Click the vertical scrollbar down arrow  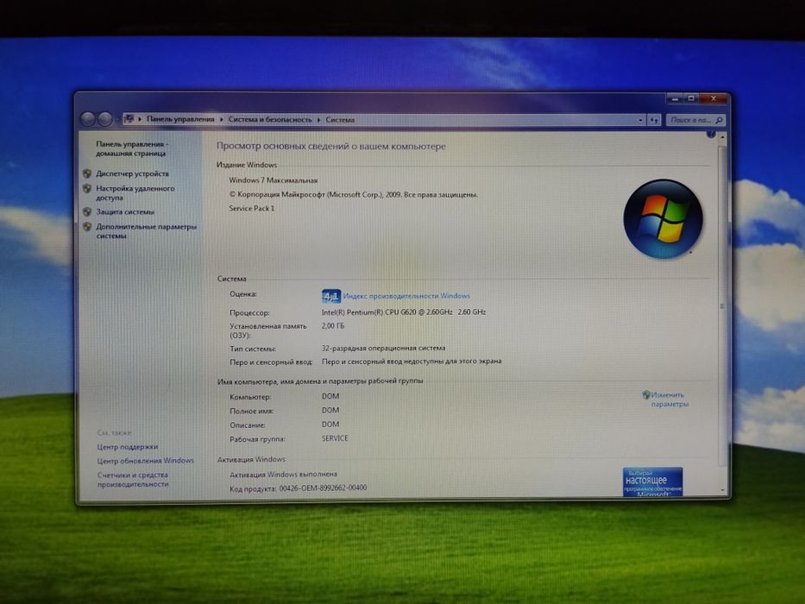pos(722,490)
